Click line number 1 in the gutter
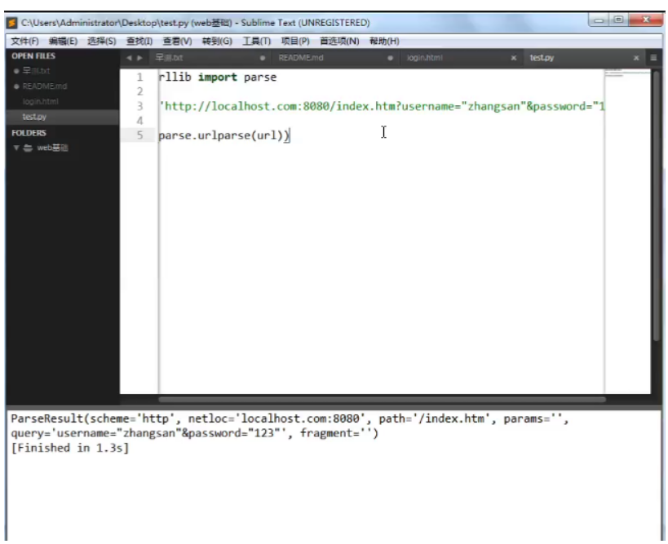The height and width of the screenshot is (544, 668). [x=139, y=77]
